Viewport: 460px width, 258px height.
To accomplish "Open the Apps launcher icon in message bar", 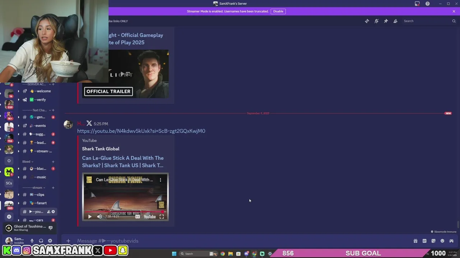I will [x=451, y=241].
